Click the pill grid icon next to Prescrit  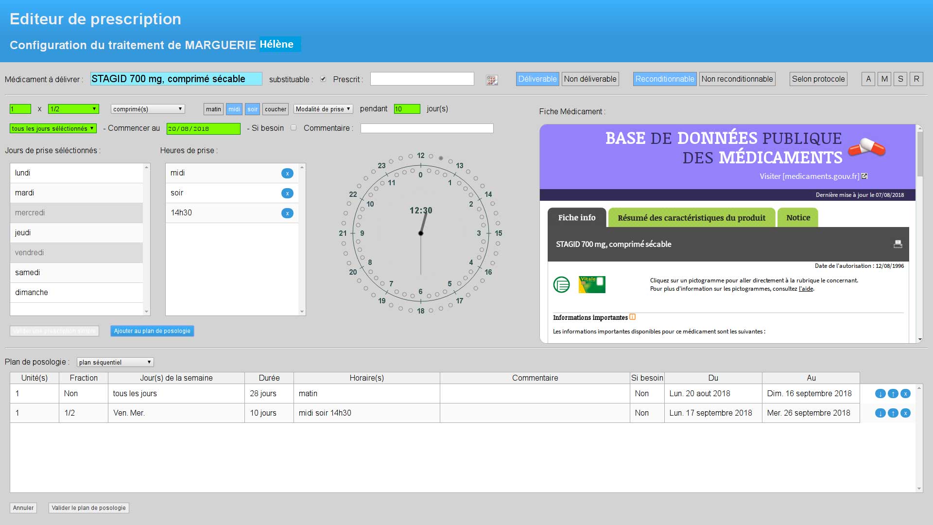492,80
